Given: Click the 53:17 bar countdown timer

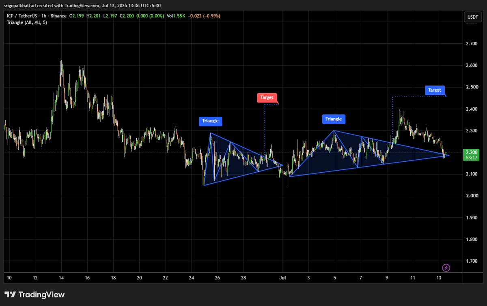Looking at the screenshot, I should pos(472,157).
